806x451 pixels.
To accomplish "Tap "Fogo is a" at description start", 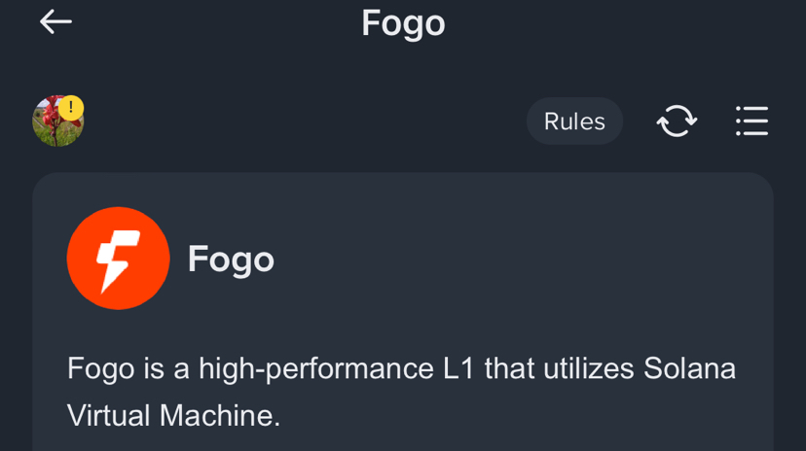I will tap(128, 368).
